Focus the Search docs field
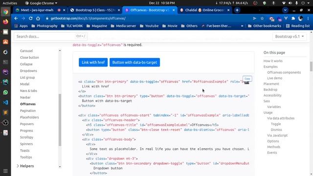313x176 pixels. [51, 37]
